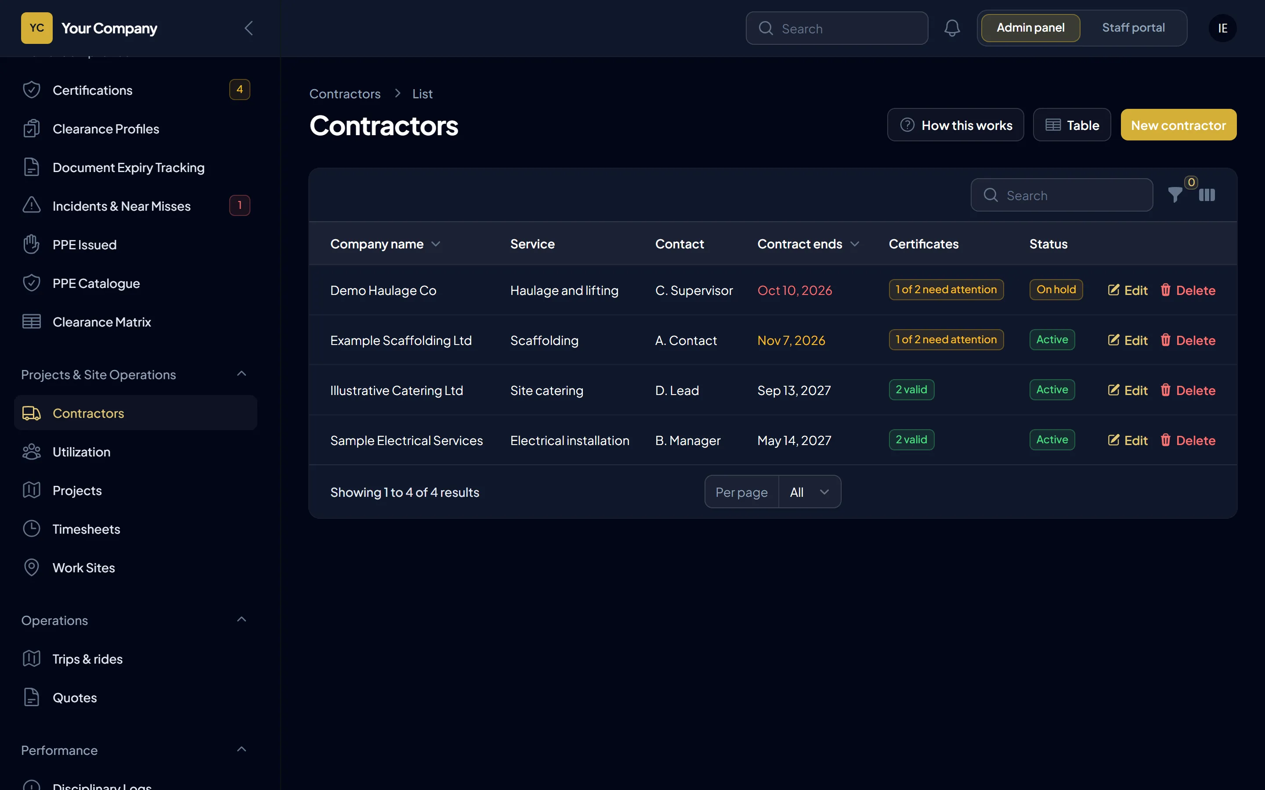
Task: Click the Document Expiry Tracking file icon
Action: pyautogui.click(x=31, y=167)
